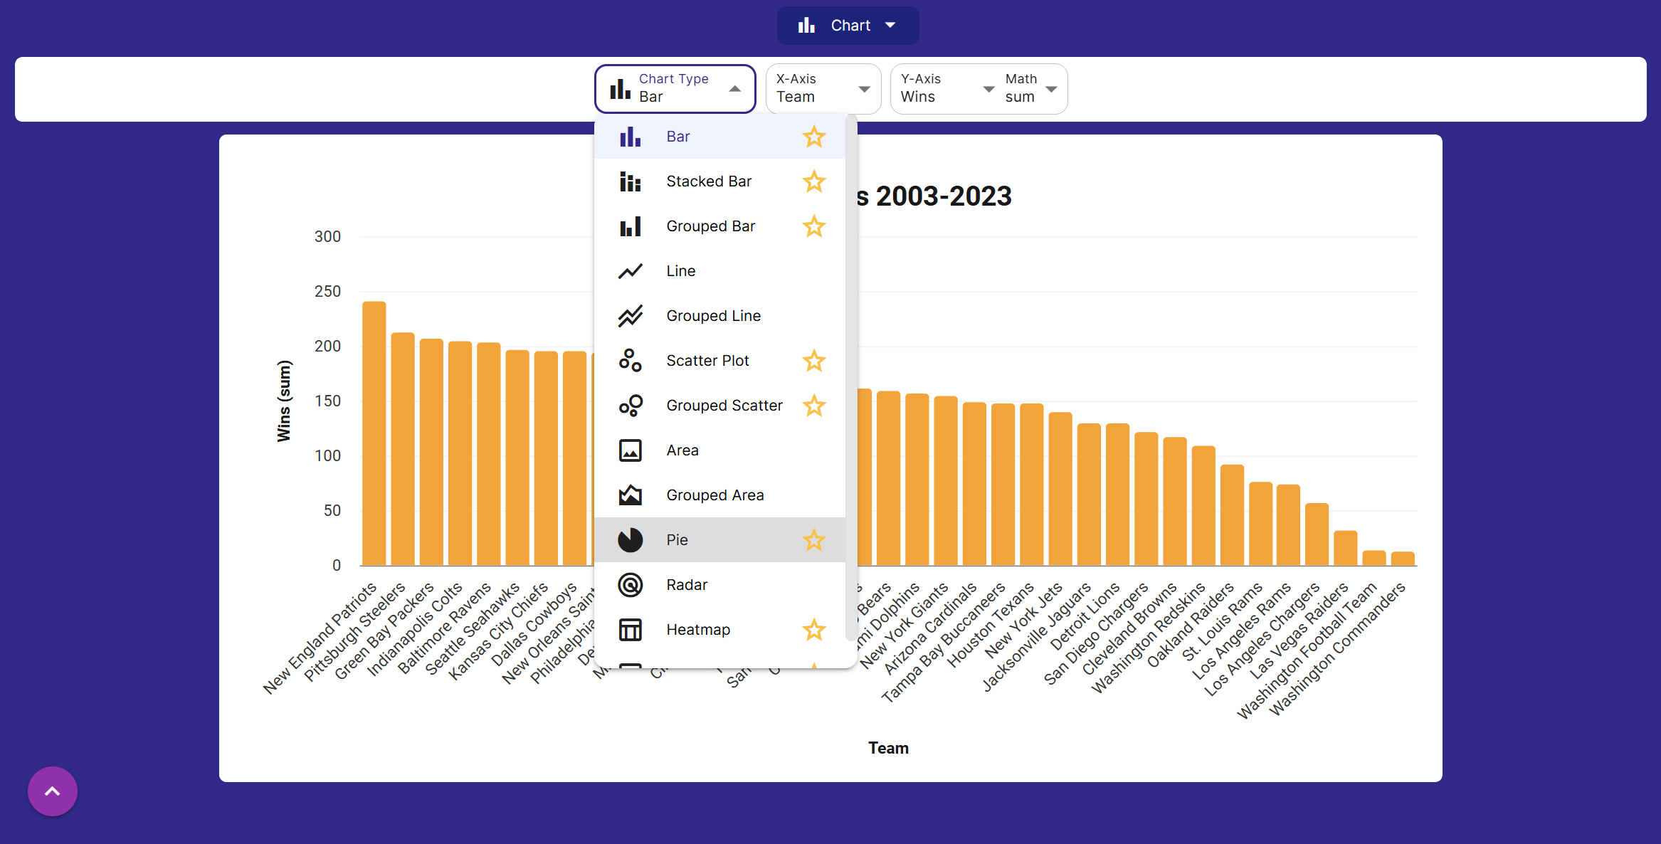The height and width of the screenshot is (844, 1661).
Task: Choose the Bar option label
Action: point(678,137)
